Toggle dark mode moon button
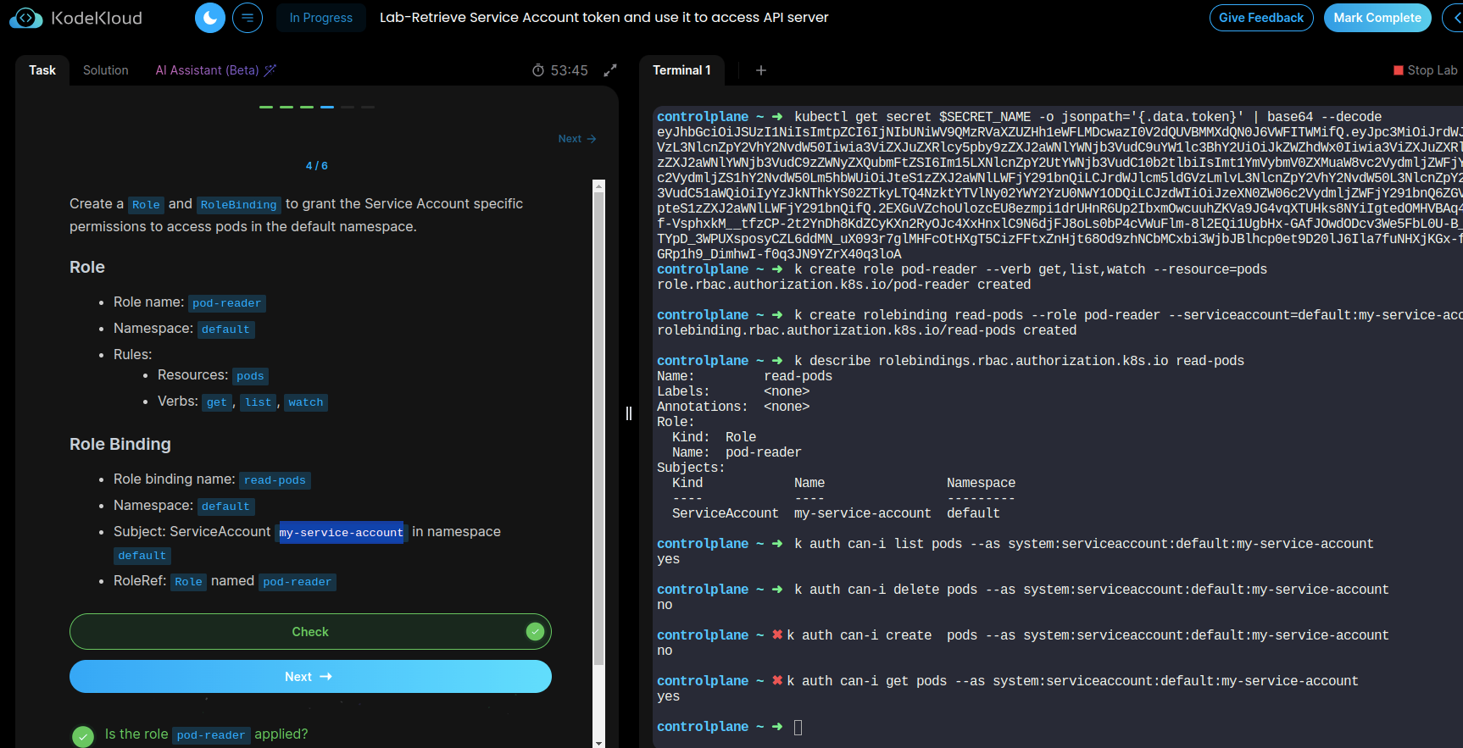The width and height of the screenshot is (1463, 748). 209,18
